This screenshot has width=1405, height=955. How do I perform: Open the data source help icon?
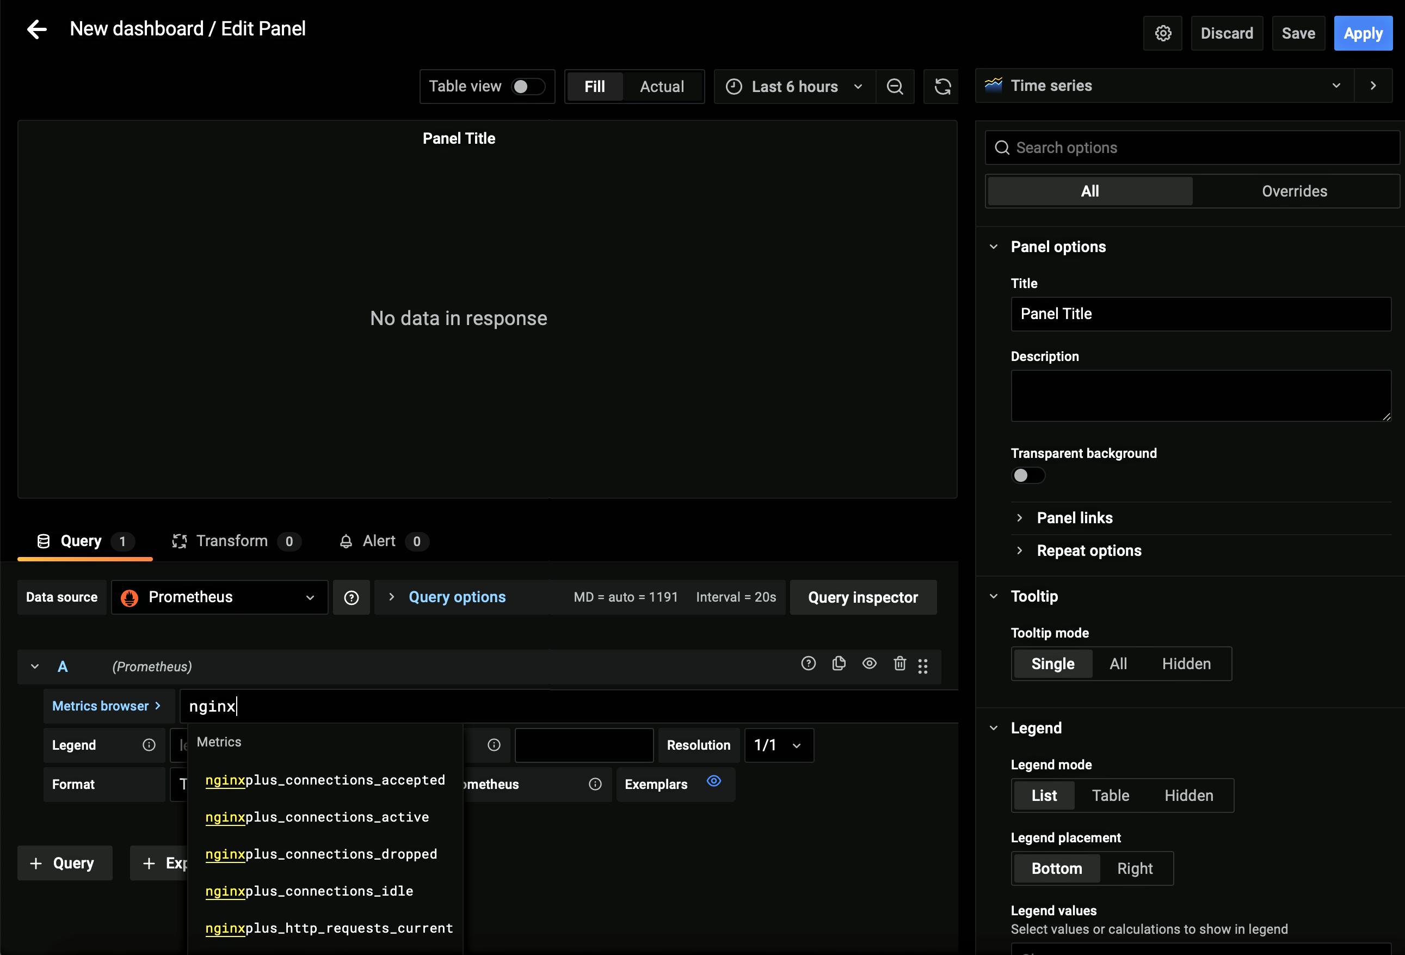[x=352, y=597]
